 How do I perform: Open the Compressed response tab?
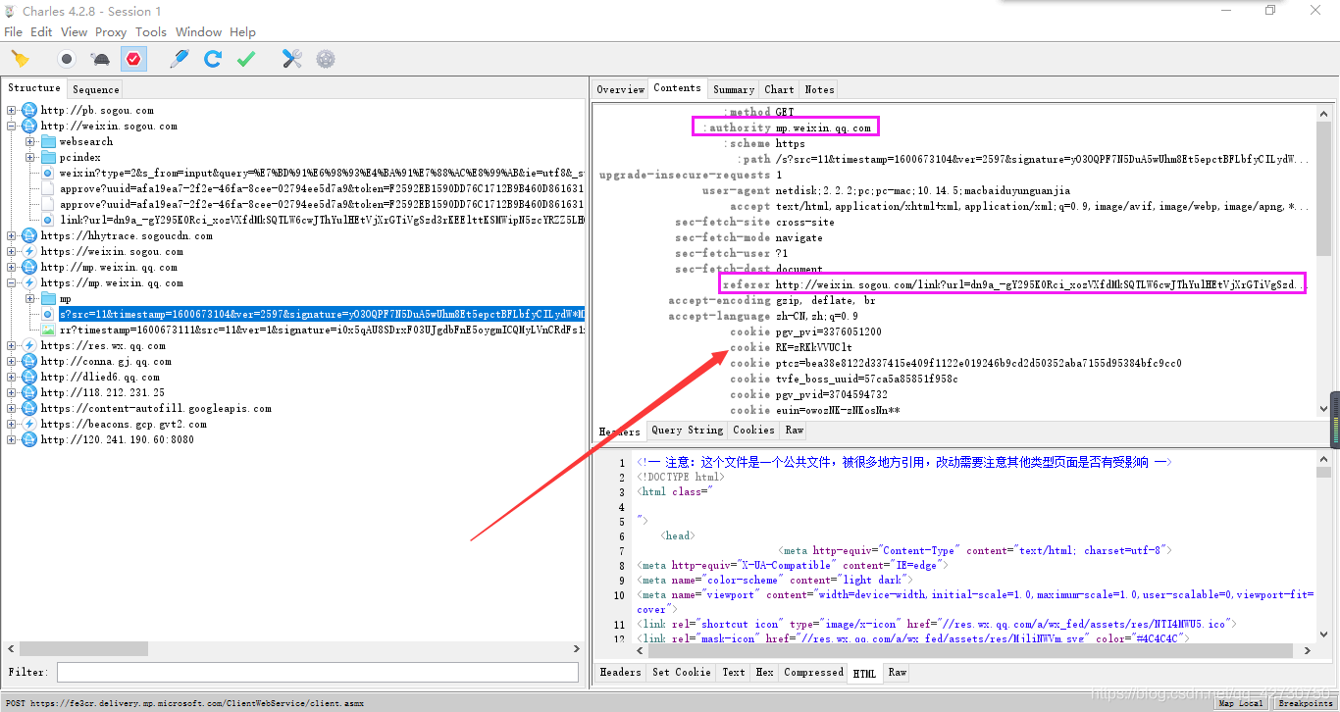click(x=814, y=672)
